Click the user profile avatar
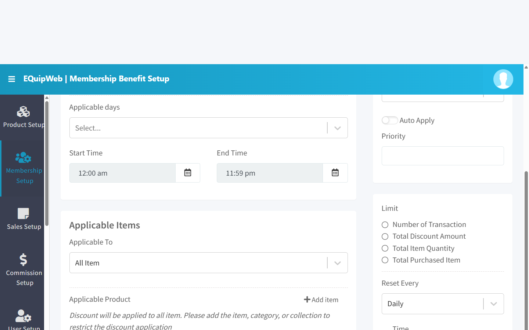The width and height of the screenshot is (529, 330). [x=503, y=79]
